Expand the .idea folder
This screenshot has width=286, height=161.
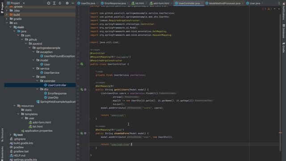[x=7, y=11]
